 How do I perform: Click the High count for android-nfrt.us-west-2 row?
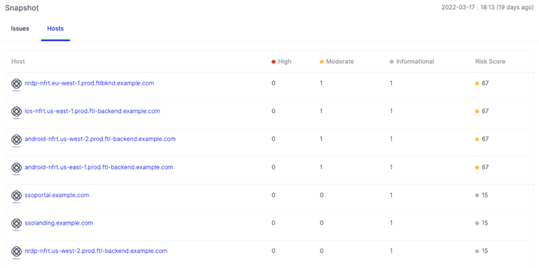[273, 139]
